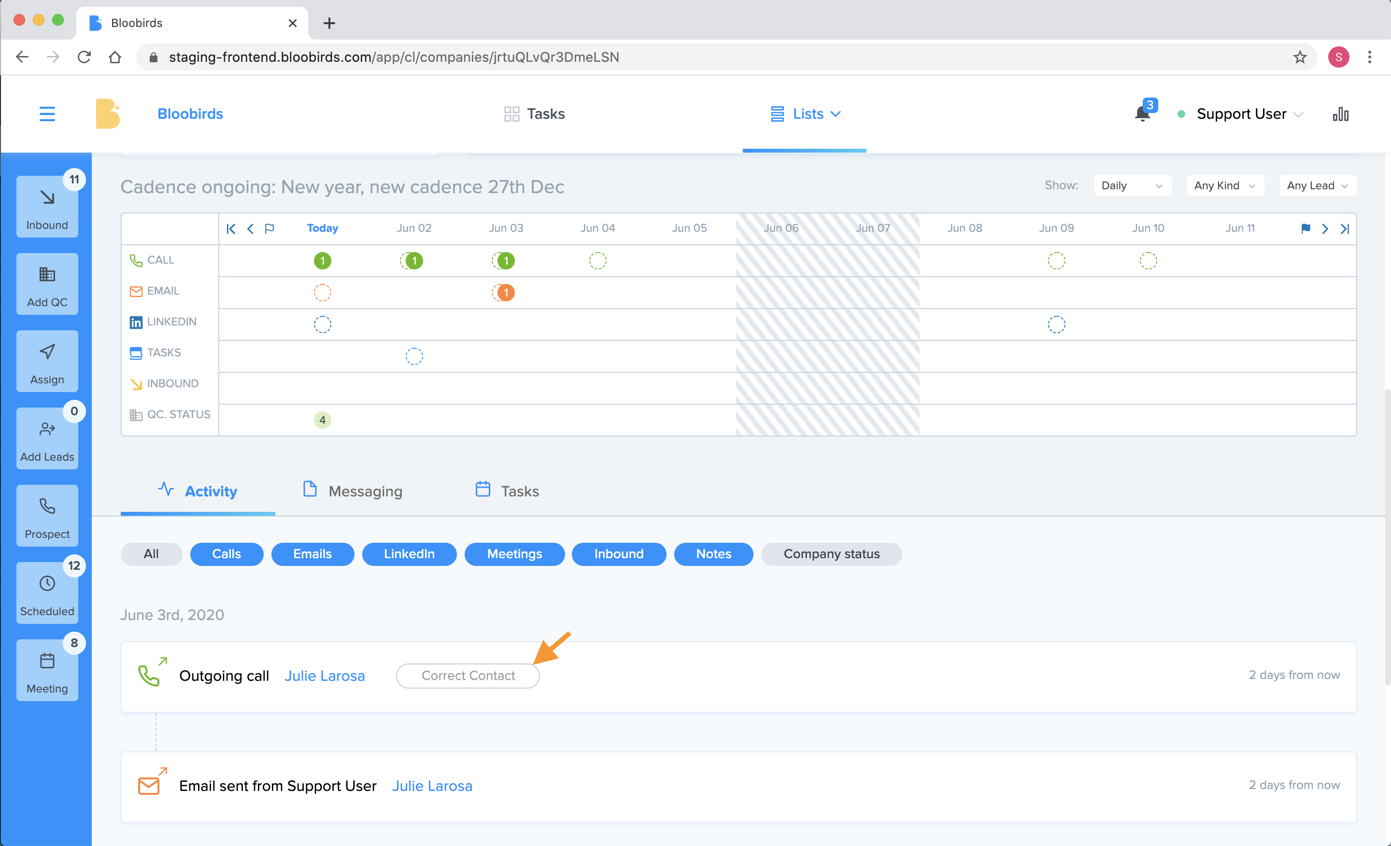Expand the Lists menu
The width and height of the screenshot is (1391, 846).
point(806,114)
